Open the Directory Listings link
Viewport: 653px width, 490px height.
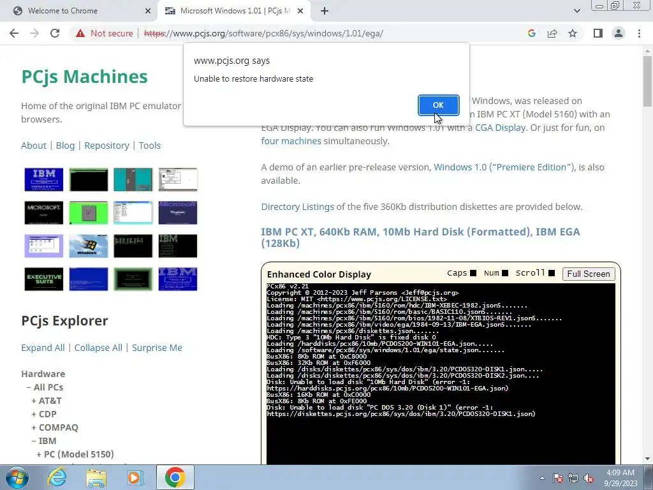(297, 207)
